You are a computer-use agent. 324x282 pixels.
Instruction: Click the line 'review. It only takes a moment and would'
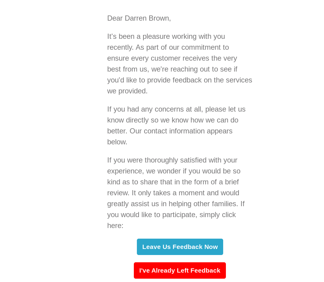[173, 193]
